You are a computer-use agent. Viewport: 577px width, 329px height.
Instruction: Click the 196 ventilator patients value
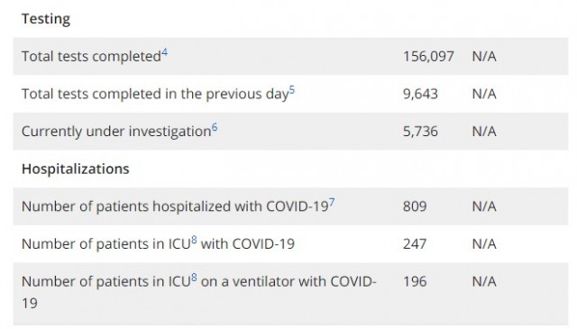(415, 281)
